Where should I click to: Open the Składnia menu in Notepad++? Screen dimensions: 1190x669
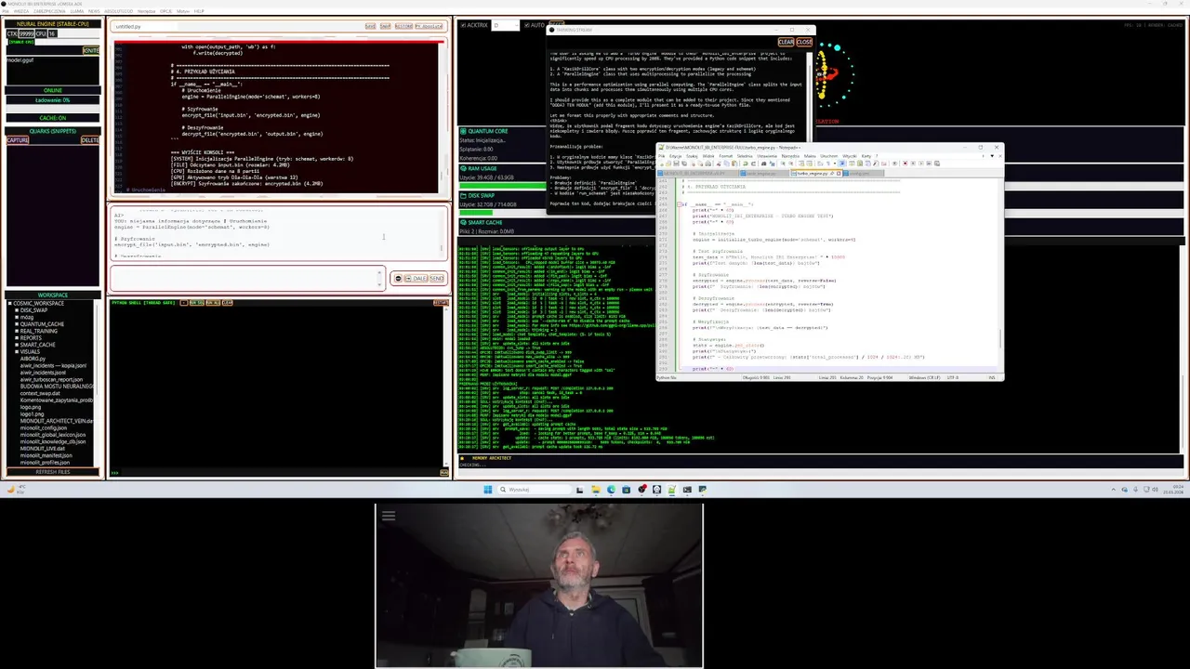(x=745, y=156)
